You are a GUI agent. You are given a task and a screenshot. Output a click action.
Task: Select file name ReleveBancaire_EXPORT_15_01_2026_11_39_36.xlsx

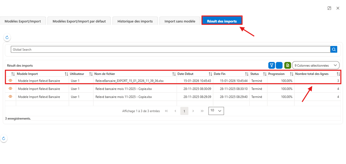click(x=130, y=81)
